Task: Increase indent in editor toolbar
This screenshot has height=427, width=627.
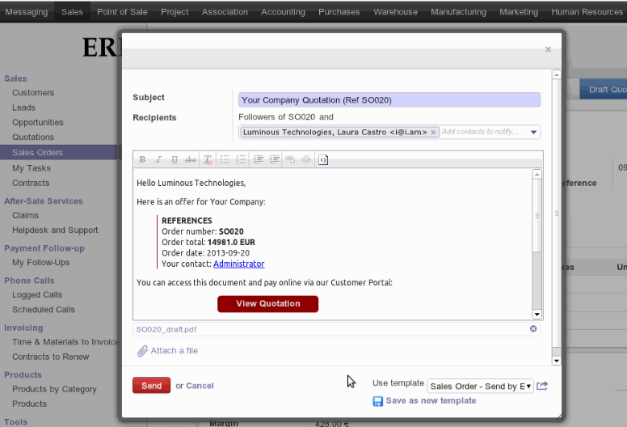Action: 275,159
